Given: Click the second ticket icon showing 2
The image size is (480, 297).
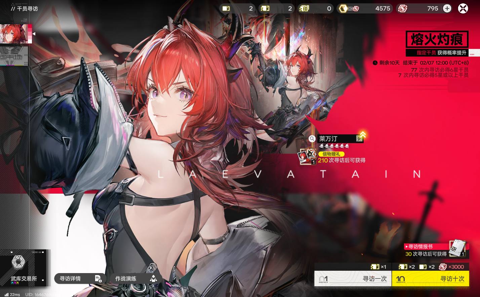Looking at the screenshot, I should (266, 8).
